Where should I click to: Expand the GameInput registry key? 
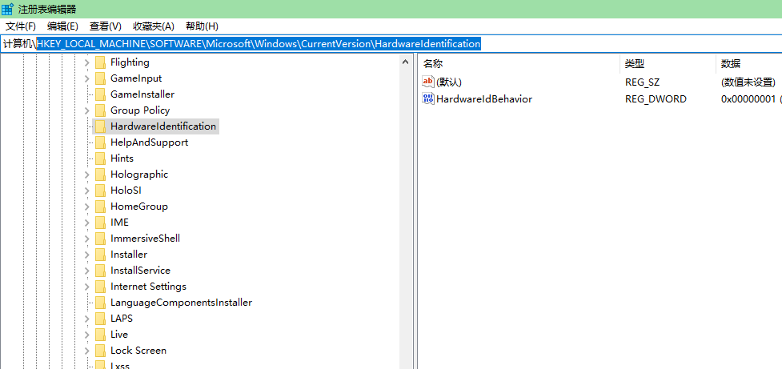point(86,78)
